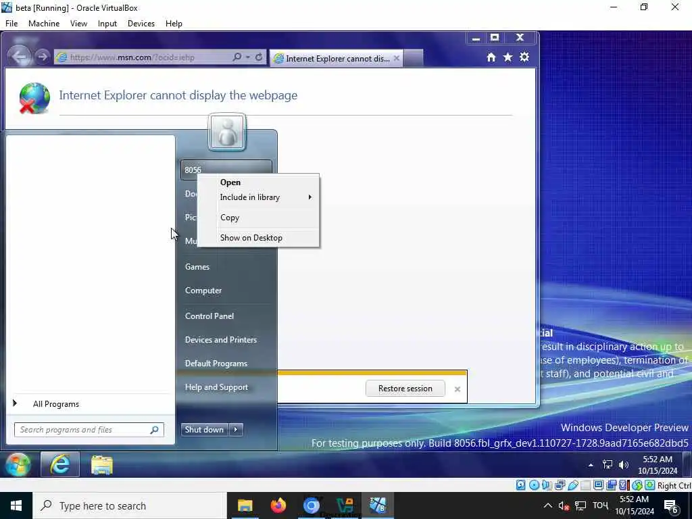Open VirtualBox File menu

pyautogui.click(x=11, y=24)
